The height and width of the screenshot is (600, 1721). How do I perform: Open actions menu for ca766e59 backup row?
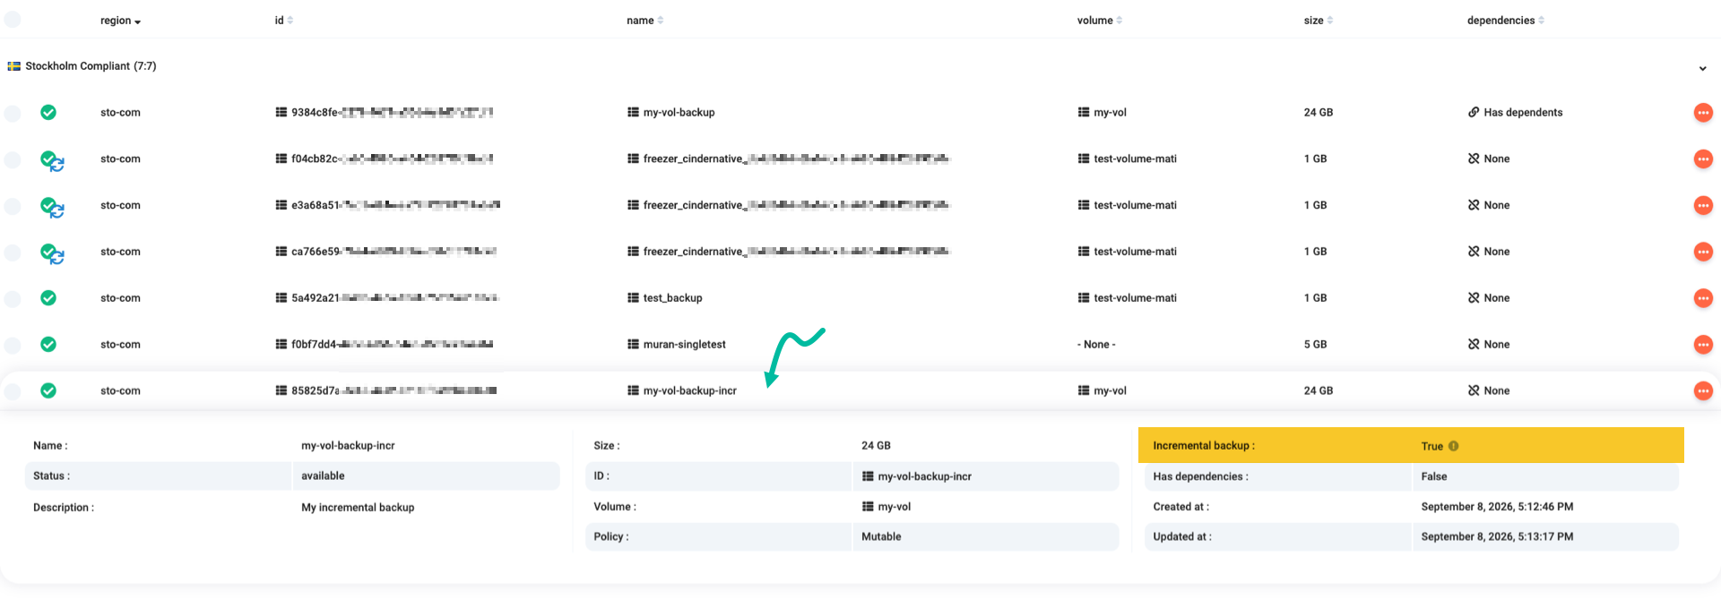1703,252
